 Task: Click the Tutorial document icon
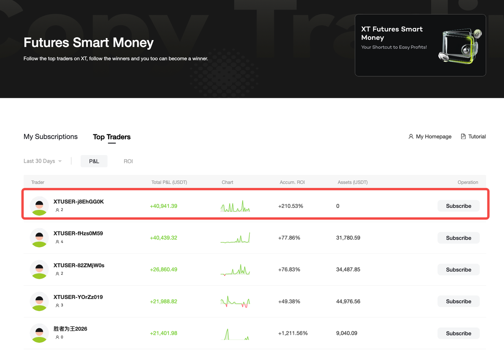463,137
